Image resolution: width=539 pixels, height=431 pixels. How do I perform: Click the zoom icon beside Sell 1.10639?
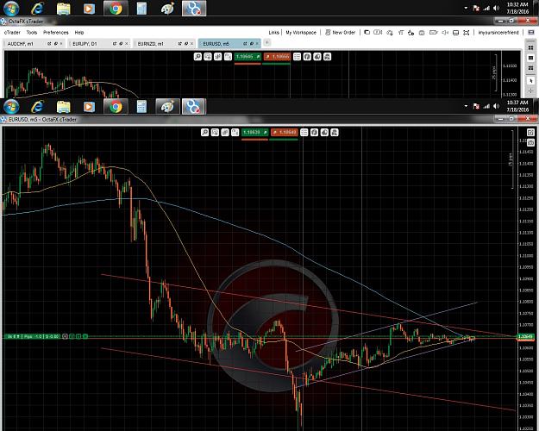tap(205, 133)
